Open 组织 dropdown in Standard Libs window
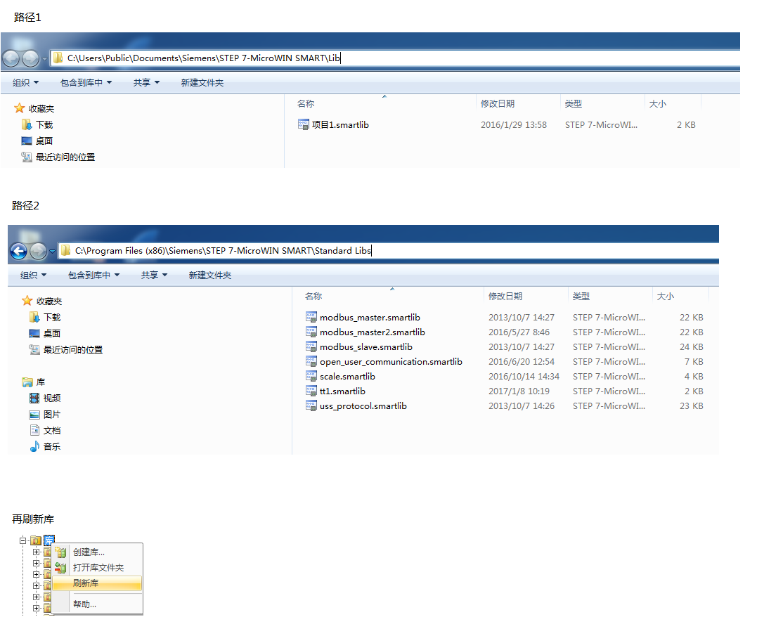 tap(33, 275)
